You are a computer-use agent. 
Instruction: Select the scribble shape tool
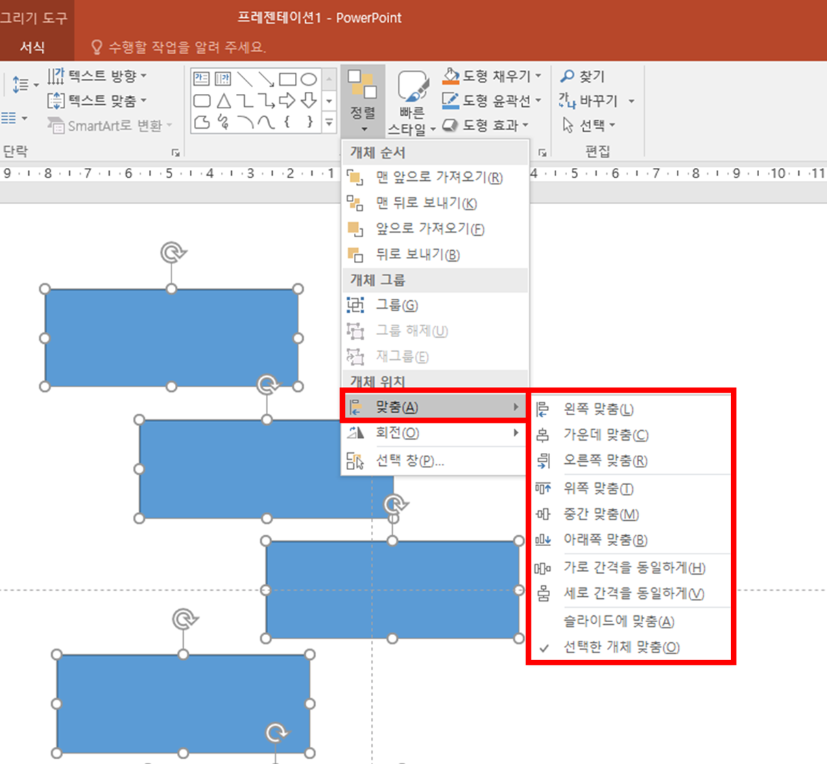click(223, 123)
